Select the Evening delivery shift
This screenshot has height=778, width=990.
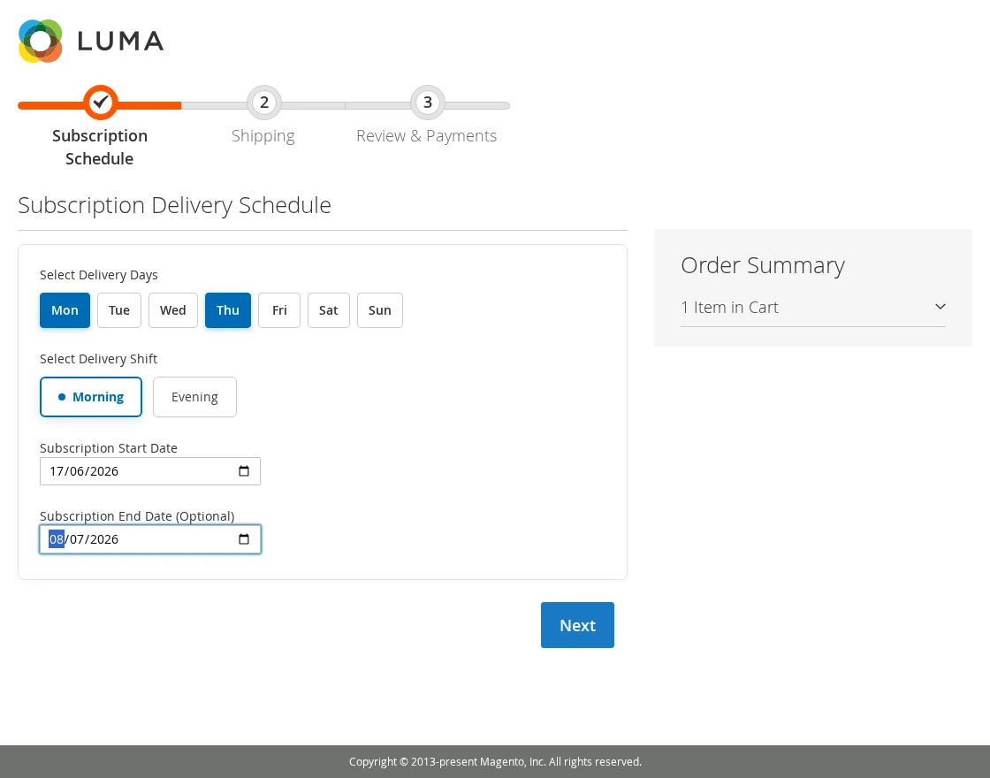pyautogui.click(x=194, y=397)
